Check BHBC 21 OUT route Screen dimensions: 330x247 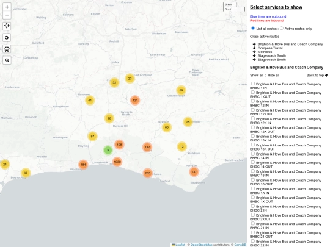253,232
